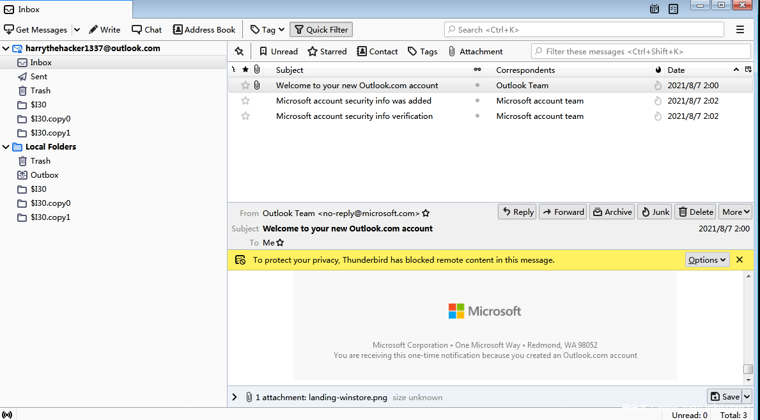Screen dimensions: 760x420
Task: Toggle the Unread quick filter
Action: tap(278, 51)
